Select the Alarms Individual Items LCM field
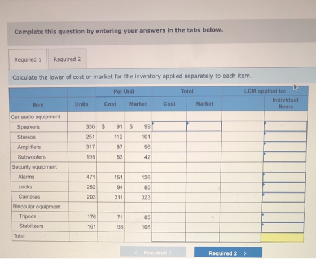 pos(284,177)
